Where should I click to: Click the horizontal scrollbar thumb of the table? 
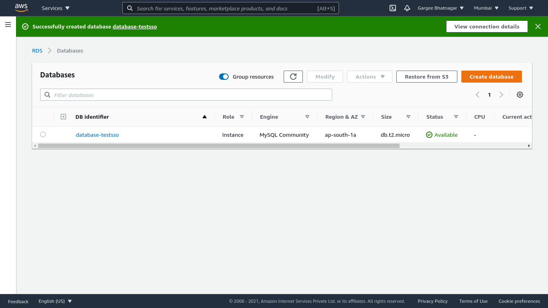[x=219, y=146]
